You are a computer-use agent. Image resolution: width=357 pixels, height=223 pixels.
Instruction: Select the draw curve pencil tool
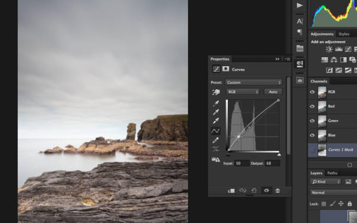pos(215,140)
